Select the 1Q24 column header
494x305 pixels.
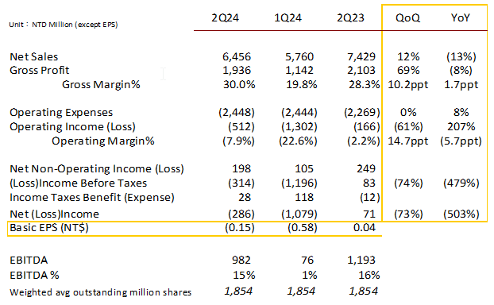click(288, 17)
